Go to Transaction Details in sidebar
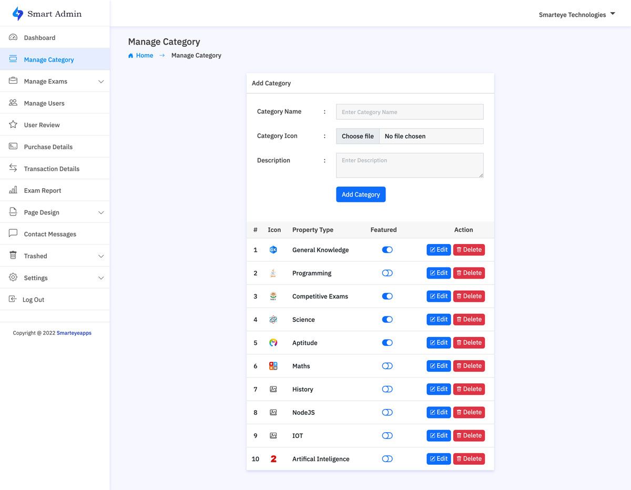 [52, 169]
